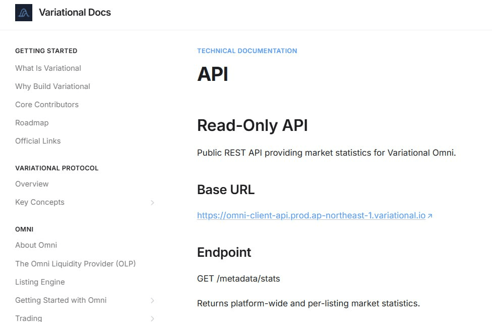The image size is (492, 322).
Task: Click the chevron icon beside Trading
Action: pos(153,317)
